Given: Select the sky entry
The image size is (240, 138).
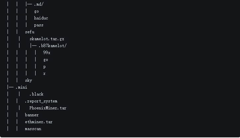Looking at the screenshot, I should [x=28, y=80].
